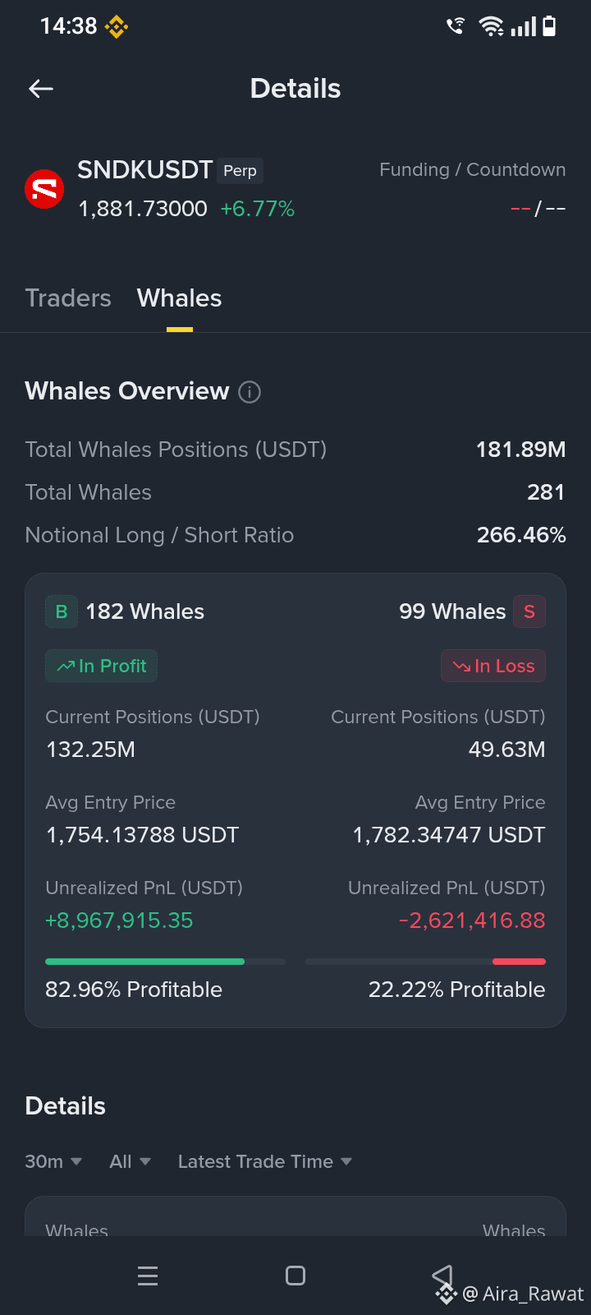Viewport: 591px width, 1315px height.
Task: Switch to the Traders tab
Action: tap(68, 298)
